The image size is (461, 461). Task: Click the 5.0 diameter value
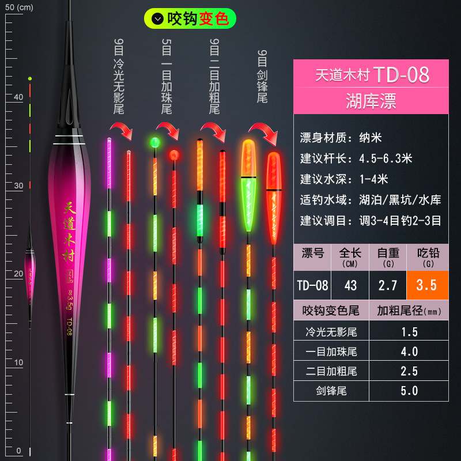point(409,391)
